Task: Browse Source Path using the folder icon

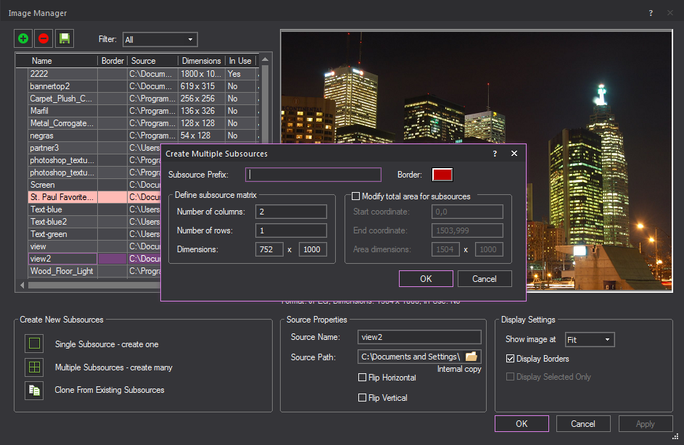Action: point(471,357)
